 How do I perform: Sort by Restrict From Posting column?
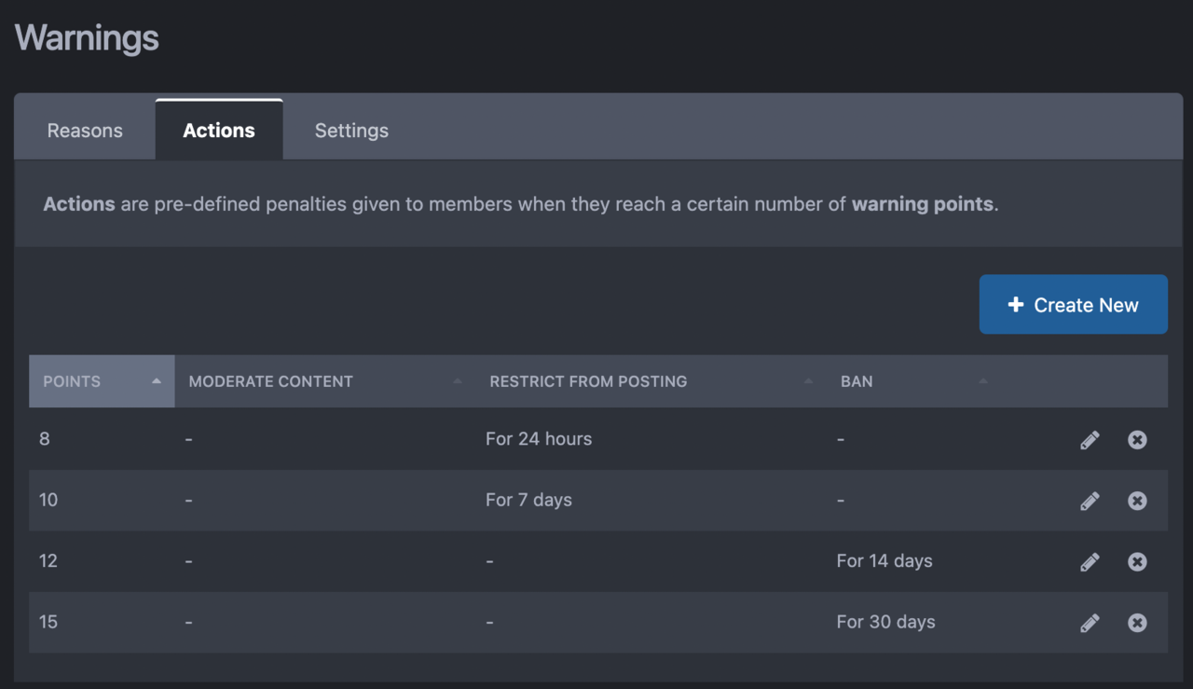(588, 381)
